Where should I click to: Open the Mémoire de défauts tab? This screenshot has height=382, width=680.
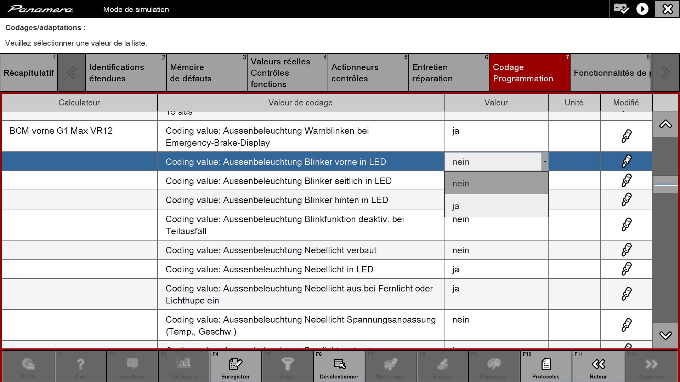point(206,73)
